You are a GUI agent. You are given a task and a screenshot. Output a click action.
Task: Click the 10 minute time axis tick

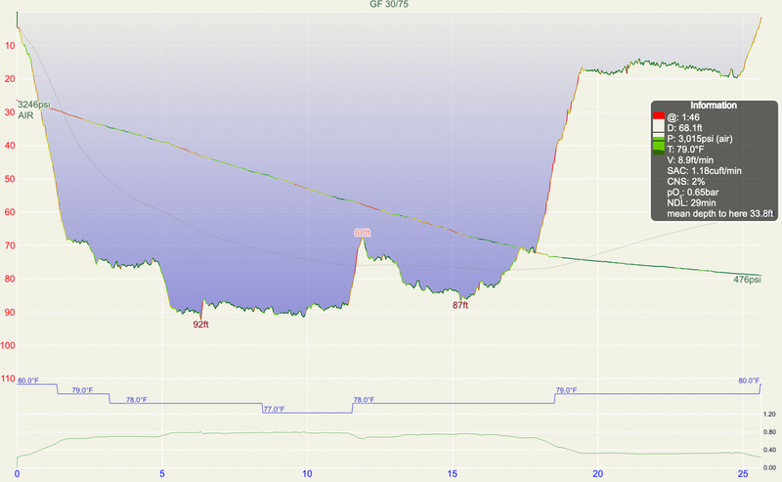coord(308,473)
